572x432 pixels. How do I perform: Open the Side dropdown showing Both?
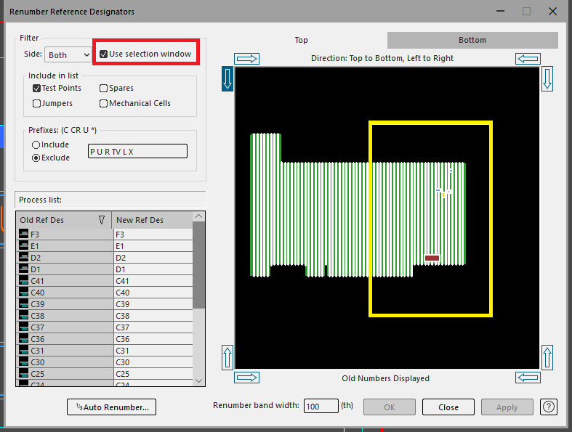click(68, 54)
